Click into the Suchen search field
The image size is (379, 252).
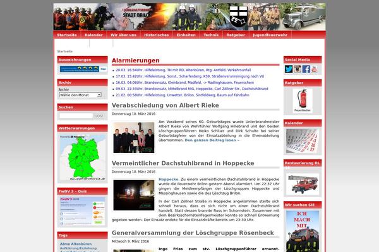(x=76, y=116)
